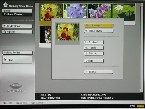
Task: Rotate the selected flower picture
Action: (94, 48)
